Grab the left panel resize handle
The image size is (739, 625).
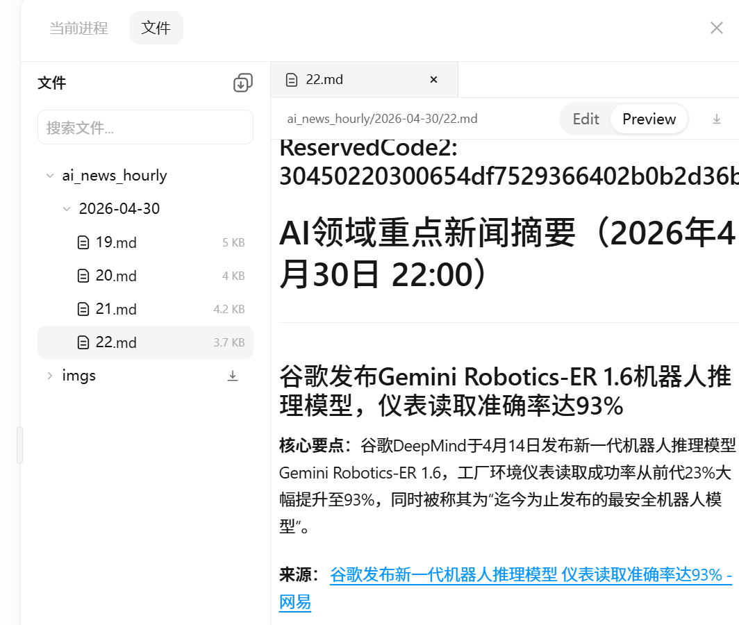coord(19,445)
